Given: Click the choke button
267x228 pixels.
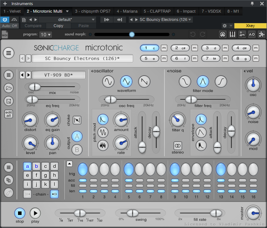Looking at the screenshot, I should pyautogui.click(x=77, y=119).
